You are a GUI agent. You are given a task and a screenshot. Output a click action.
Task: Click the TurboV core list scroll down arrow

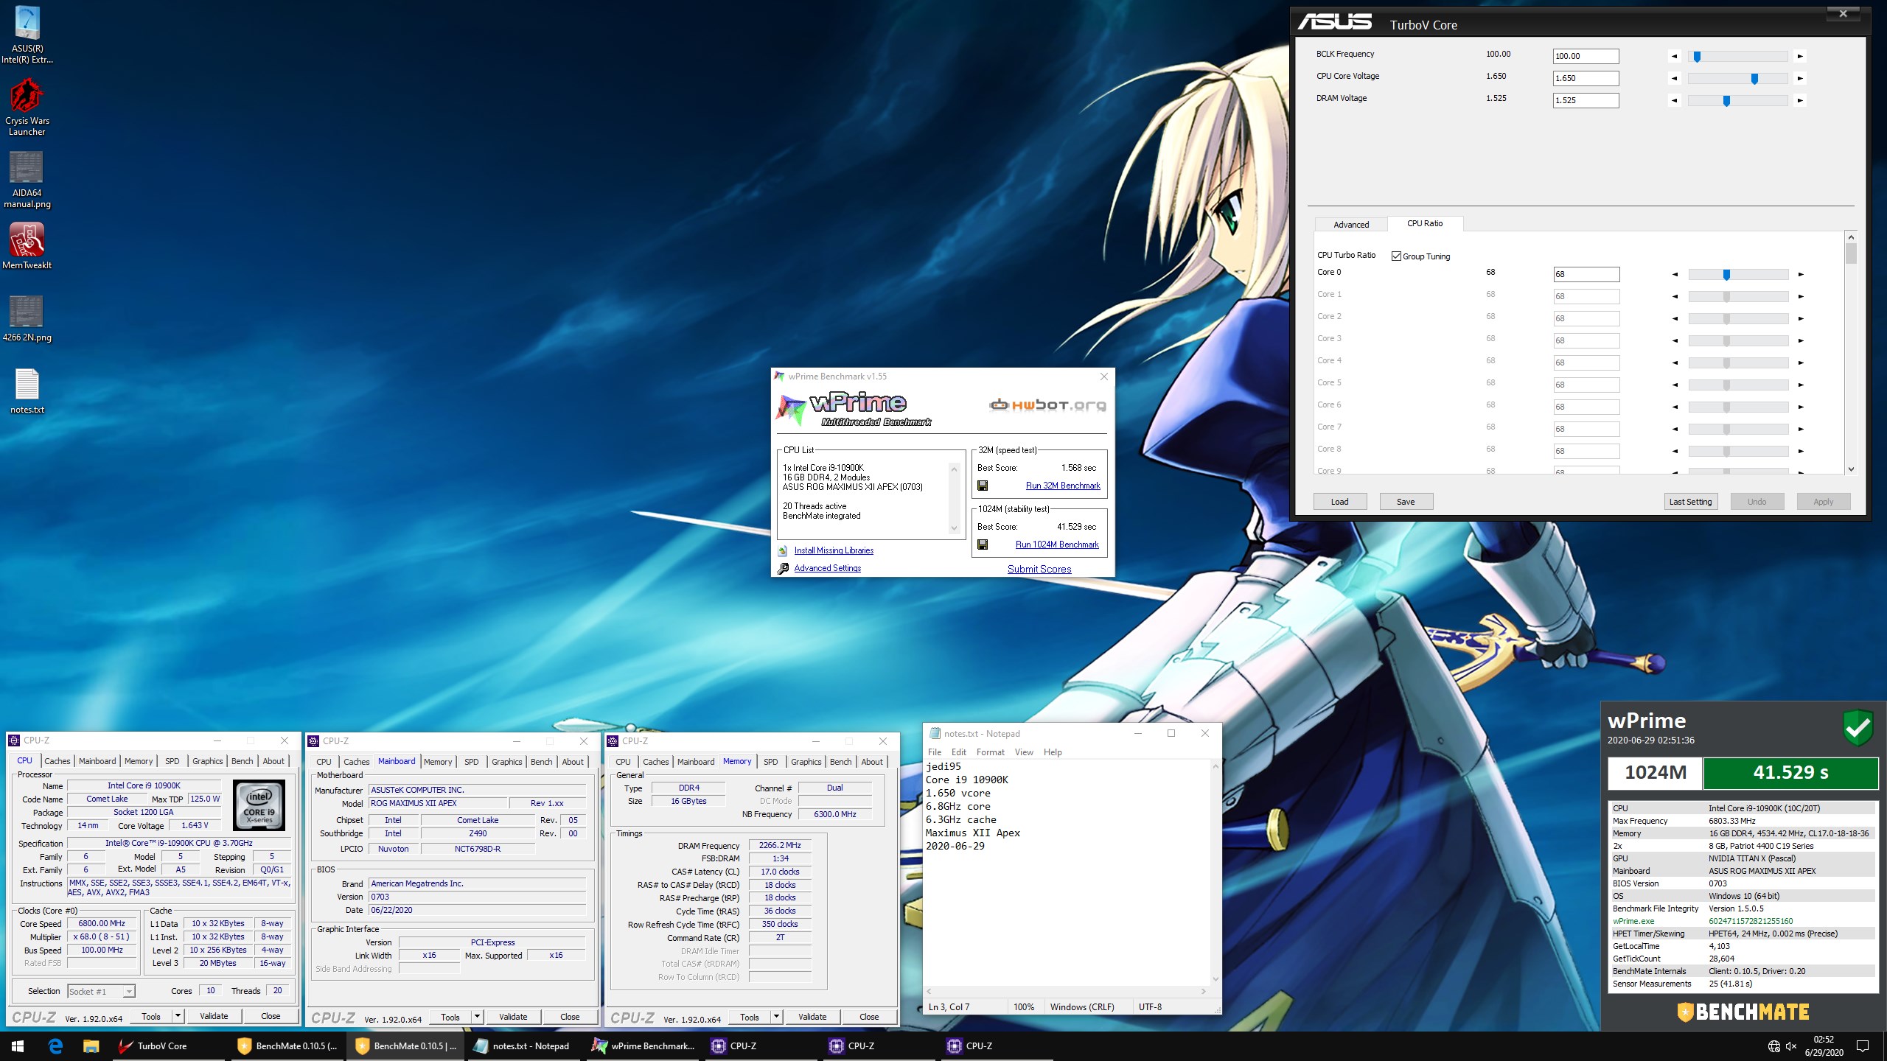pyautogui.click(x=1851, y=469)
